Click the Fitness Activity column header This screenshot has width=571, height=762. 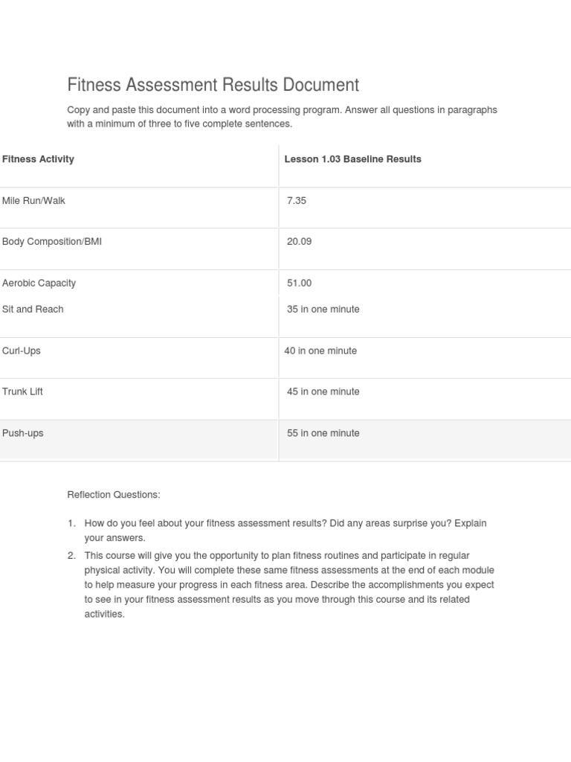pyautogui.click(x=38, y=159)
